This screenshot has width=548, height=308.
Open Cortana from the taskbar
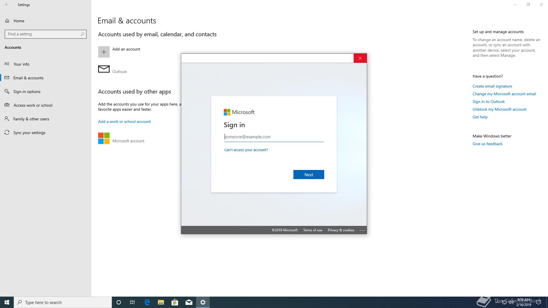119,302
